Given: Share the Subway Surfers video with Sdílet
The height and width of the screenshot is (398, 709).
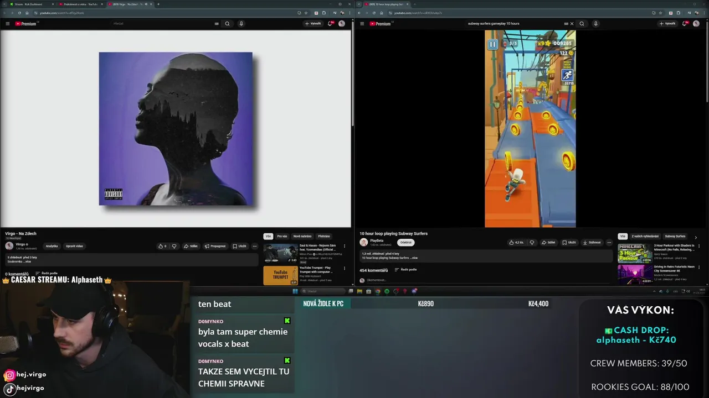Looking at the screenshot, I should (x=548, y=242).
